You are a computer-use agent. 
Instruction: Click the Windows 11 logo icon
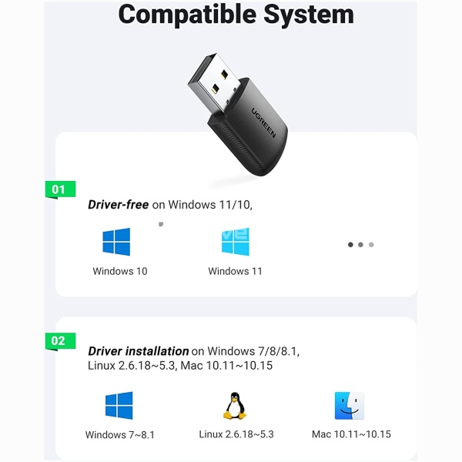[236, 242]
